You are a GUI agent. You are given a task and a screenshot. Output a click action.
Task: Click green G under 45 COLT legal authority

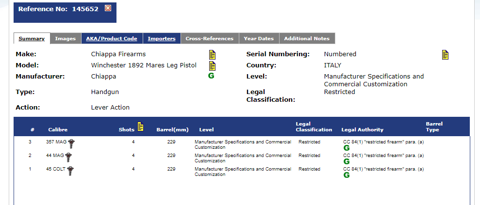point(347,175)
